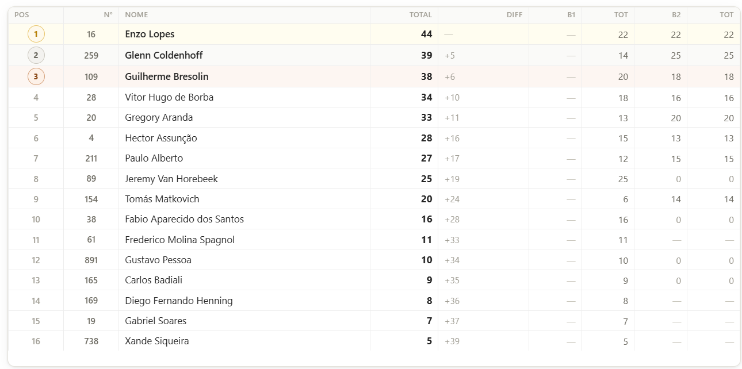Viewport: 742px width, 369px height.
Task: Click the B1 column header
Action: (x=571, y=15)
